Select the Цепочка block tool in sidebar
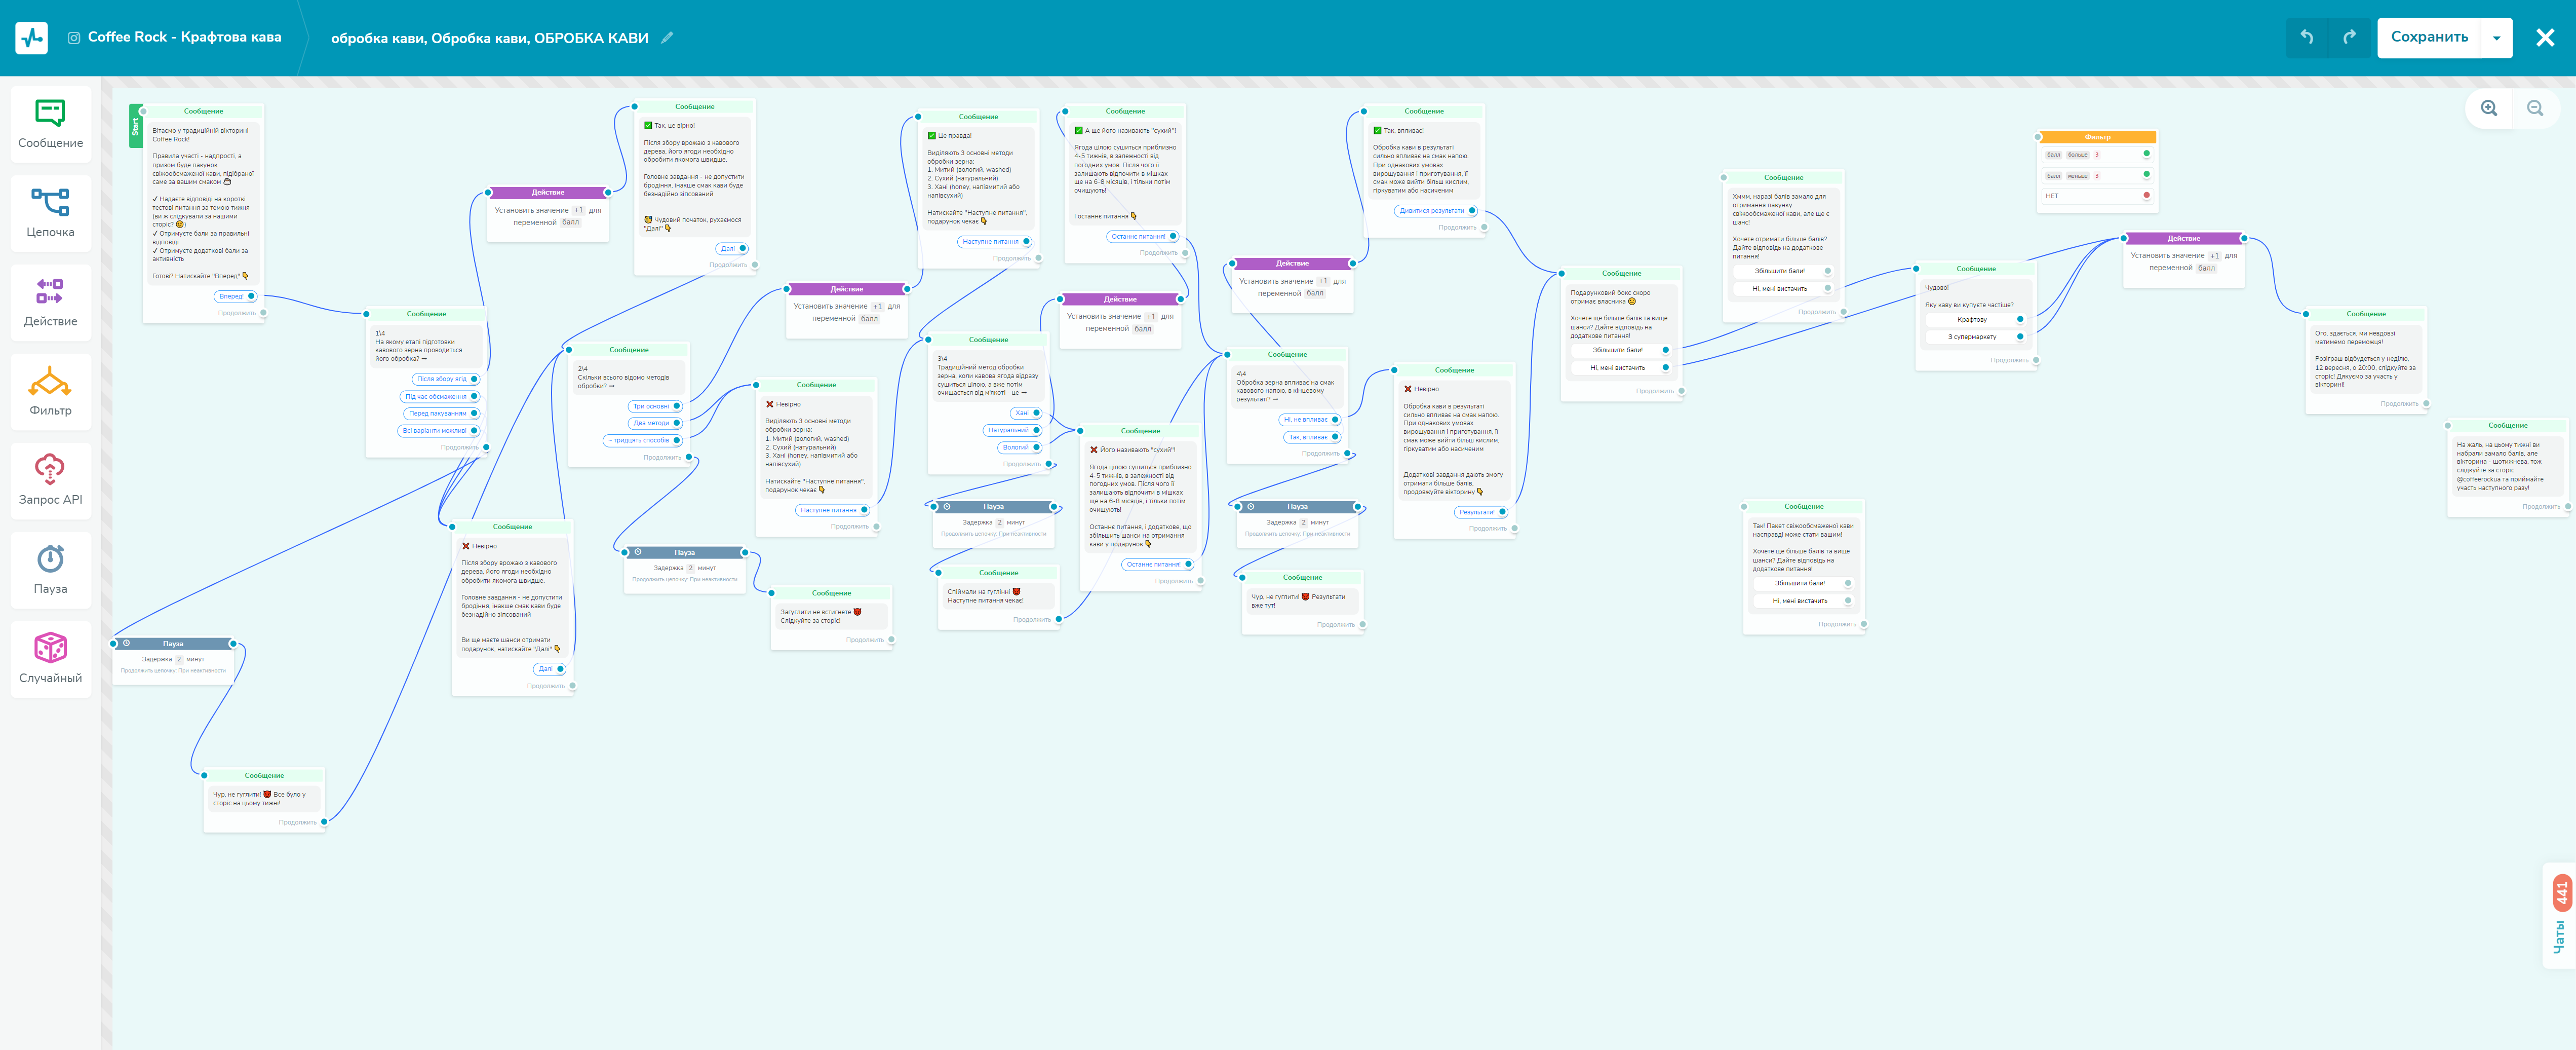The height and width of the screenshot is (1050, 2576). pyautogui.click(x=50, y=213)
